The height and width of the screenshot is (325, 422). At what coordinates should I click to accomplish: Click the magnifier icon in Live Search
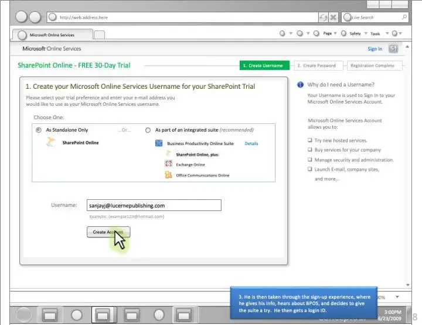tap(404, 17)
